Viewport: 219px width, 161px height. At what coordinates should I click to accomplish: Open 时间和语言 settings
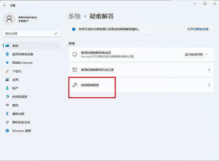click(x=19, y=97)
